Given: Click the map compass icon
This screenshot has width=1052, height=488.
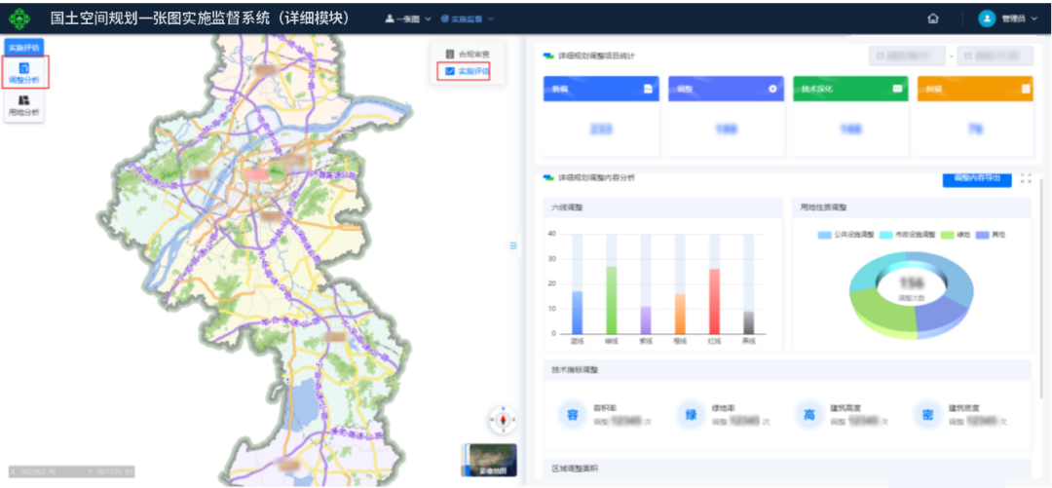Looking at the screenshot, I should pyautogui.click(x=504, y=421).
